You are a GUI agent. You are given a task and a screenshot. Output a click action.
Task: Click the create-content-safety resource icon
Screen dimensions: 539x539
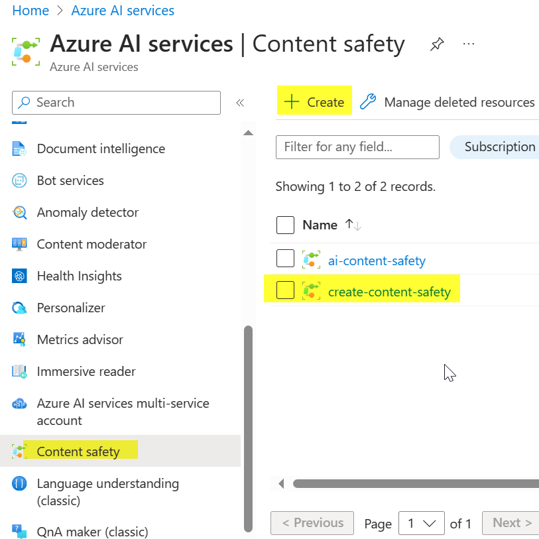click(x=311, y=291)
